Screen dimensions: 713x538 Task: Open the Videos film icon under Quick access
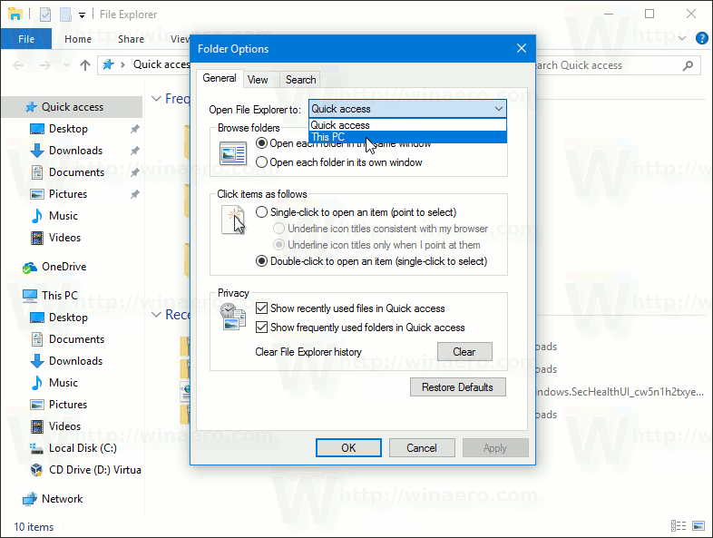(37, 238)
